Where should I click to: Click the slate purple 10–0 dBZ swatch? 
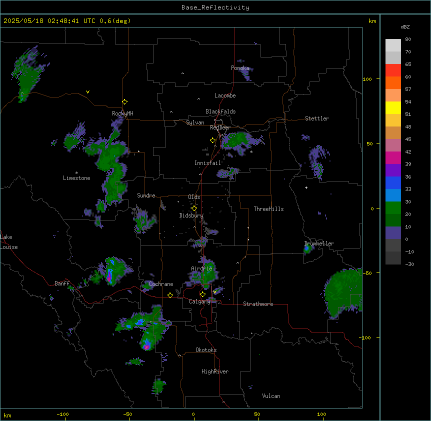[x=393, y=233]
